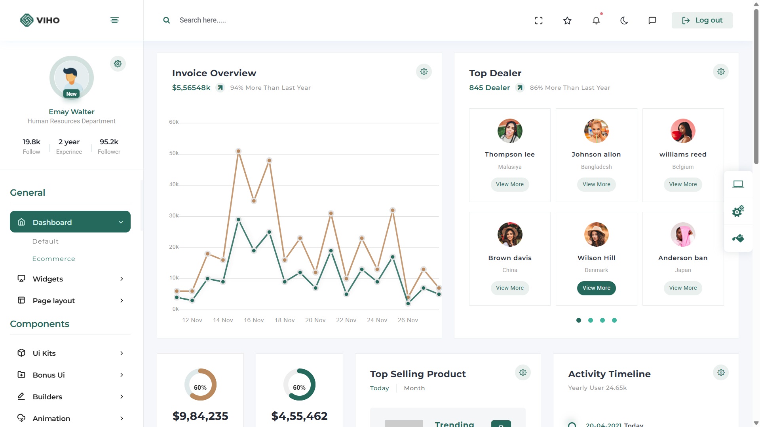Screen dimensions: 760x427
Task: Switch to dark mode with the moon icon
Action: point(624,20)
